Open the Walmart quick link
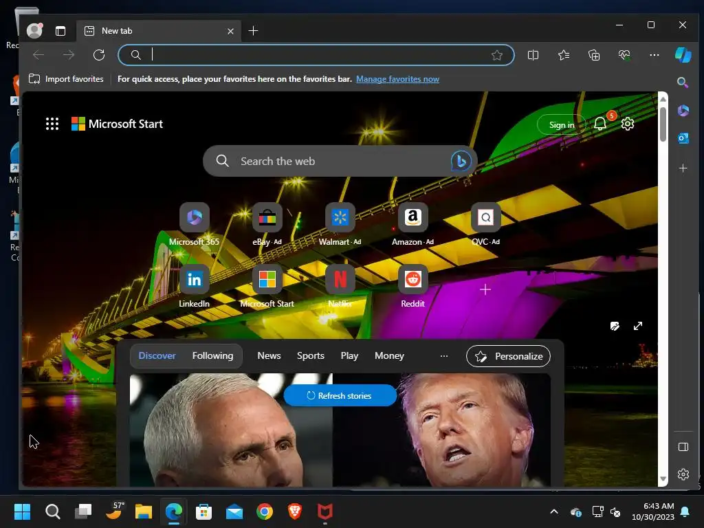The height and width of the screenshot is (528, 704). 340,224
